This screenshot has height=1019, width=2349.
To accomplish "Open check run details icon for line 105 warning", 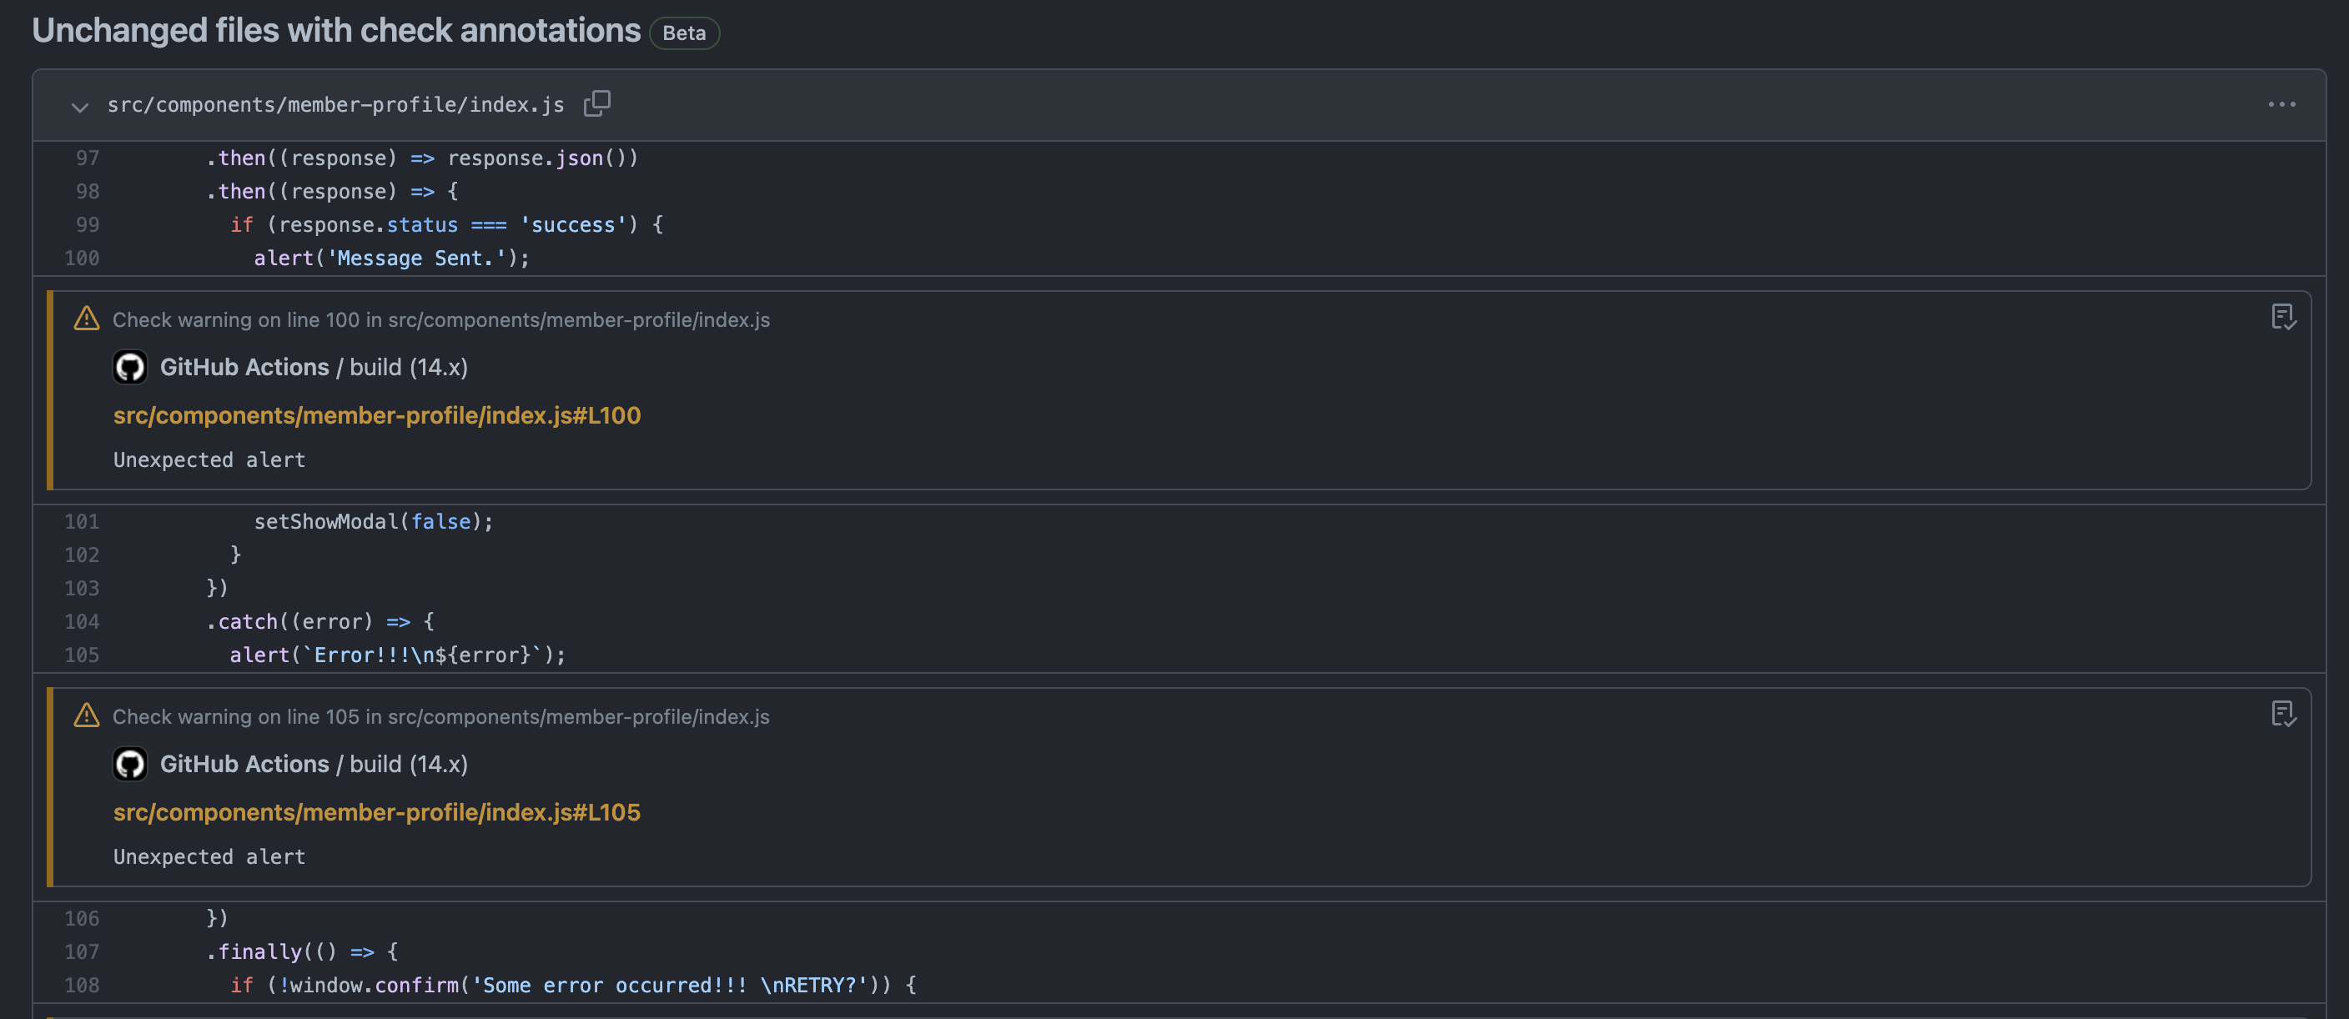I will pos(2282,714).
